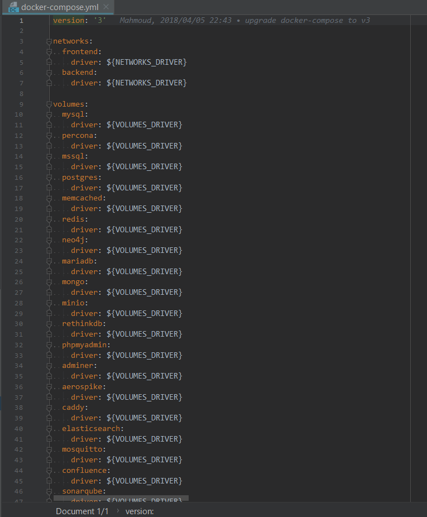This screenshot has width=427, height=517.
Task: Fold the redis volume entry
Action: [x=49, y=219]
